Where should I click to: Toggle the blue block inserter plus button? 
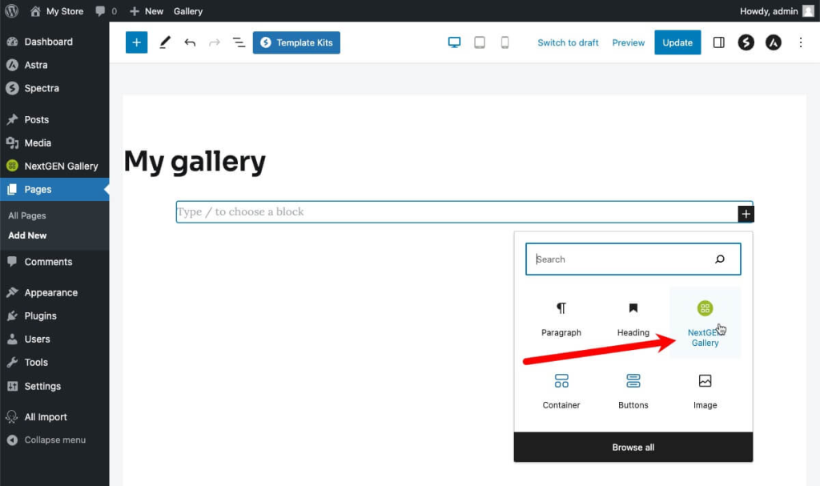136,42
